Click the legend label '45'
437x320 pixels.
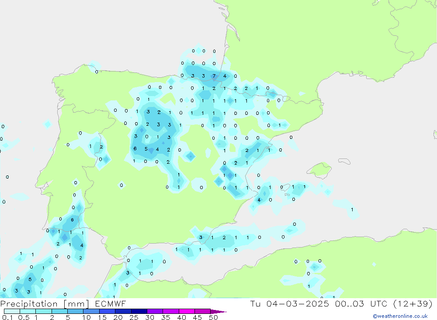[x=198, y=317]
